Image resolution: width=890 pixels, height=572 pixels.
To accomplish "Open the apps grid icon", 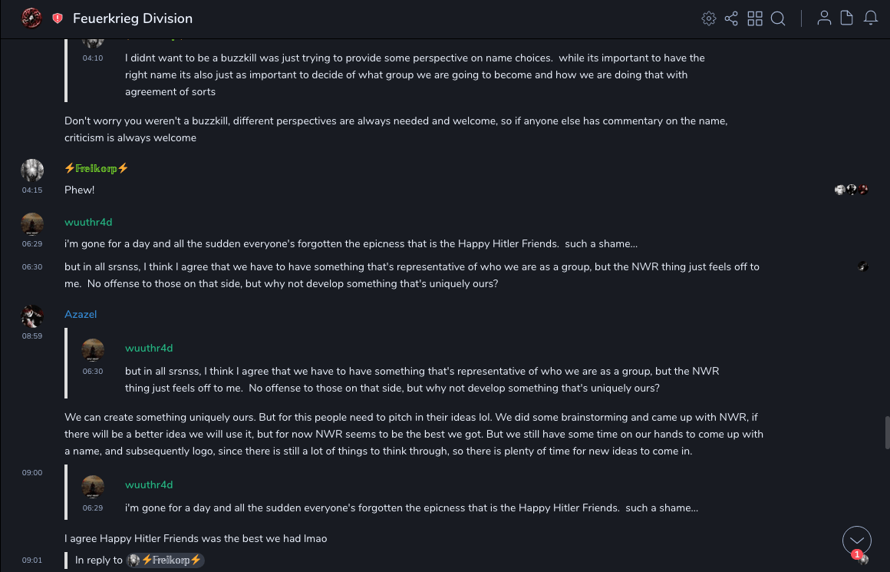I will click(755, 18).
